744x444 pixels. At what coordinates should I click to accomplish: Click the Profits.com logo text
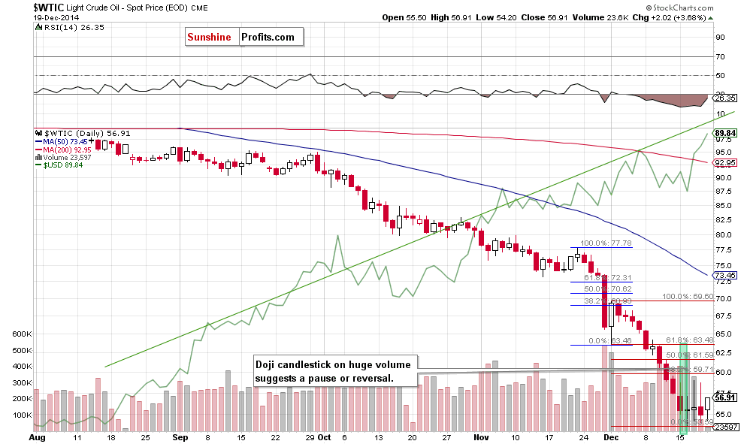268,37
